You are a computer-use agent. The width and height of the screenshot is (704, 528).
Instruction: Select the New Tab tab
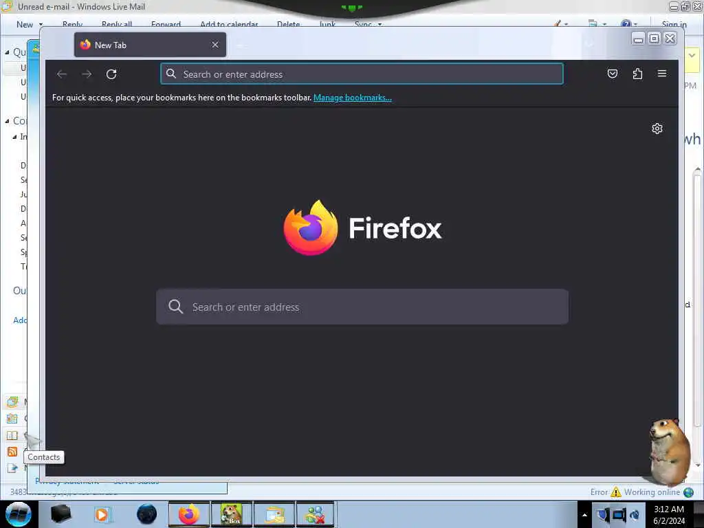pos(150,45)
